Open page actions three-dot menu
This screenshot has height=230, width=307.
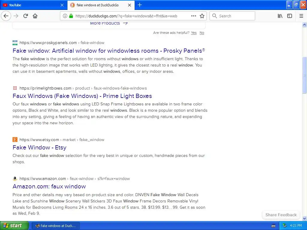194,16
